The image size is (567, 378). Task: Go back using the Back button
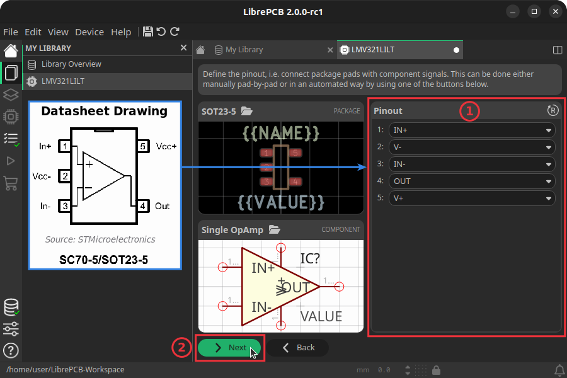298,347
